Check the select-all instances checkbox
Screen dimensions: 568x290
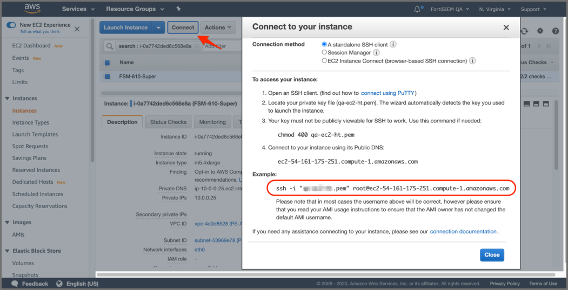coord(107,63)
